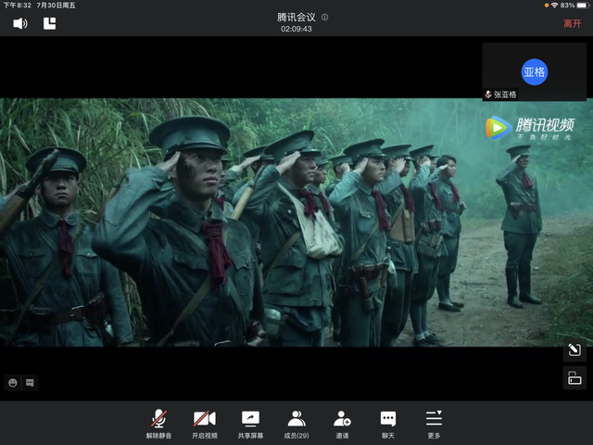Toggle the screen rotation lock icon
Image resolution: width=593 pixels, height=445 pixels.
[x=574, y=377]
